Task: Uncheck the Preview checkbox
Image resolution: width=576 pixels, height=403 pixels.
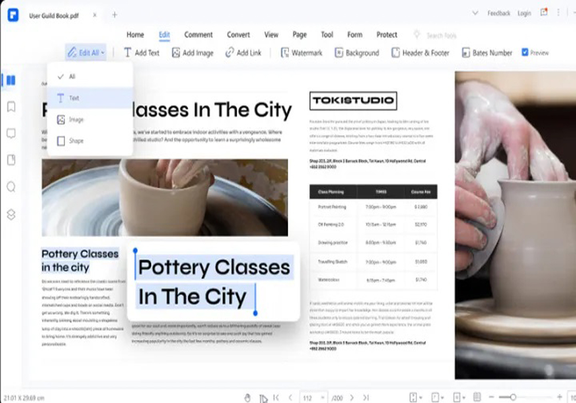Action: click(525, 52)
